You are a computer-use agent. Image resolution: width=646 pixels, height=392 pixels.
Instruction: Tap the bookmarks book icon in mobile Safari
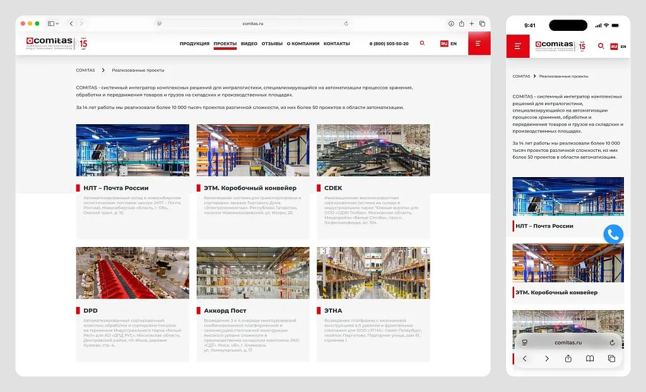point(590,359)
